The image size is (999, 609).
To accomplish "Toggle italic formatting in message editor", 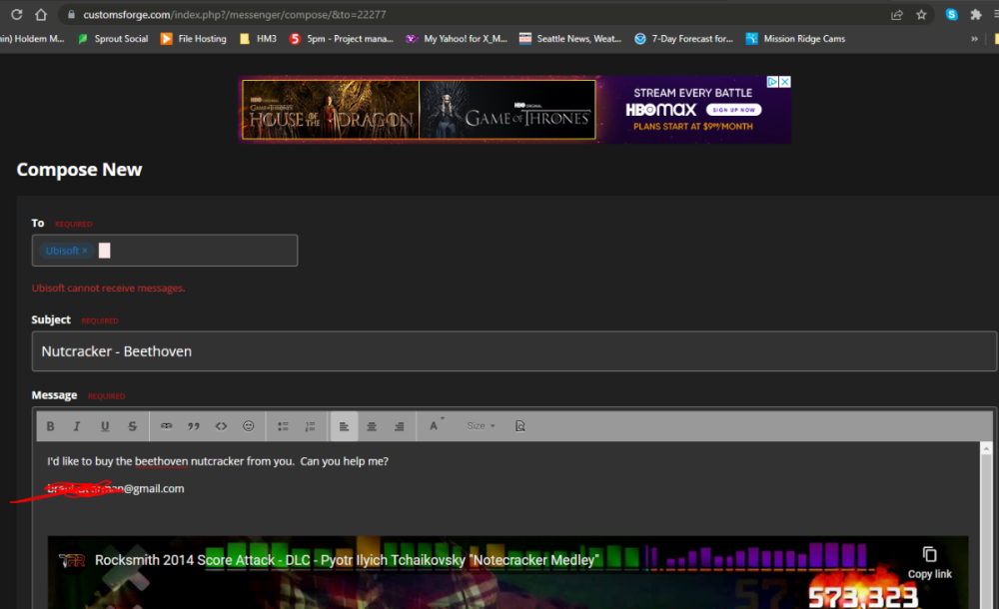I will [77, 426].
